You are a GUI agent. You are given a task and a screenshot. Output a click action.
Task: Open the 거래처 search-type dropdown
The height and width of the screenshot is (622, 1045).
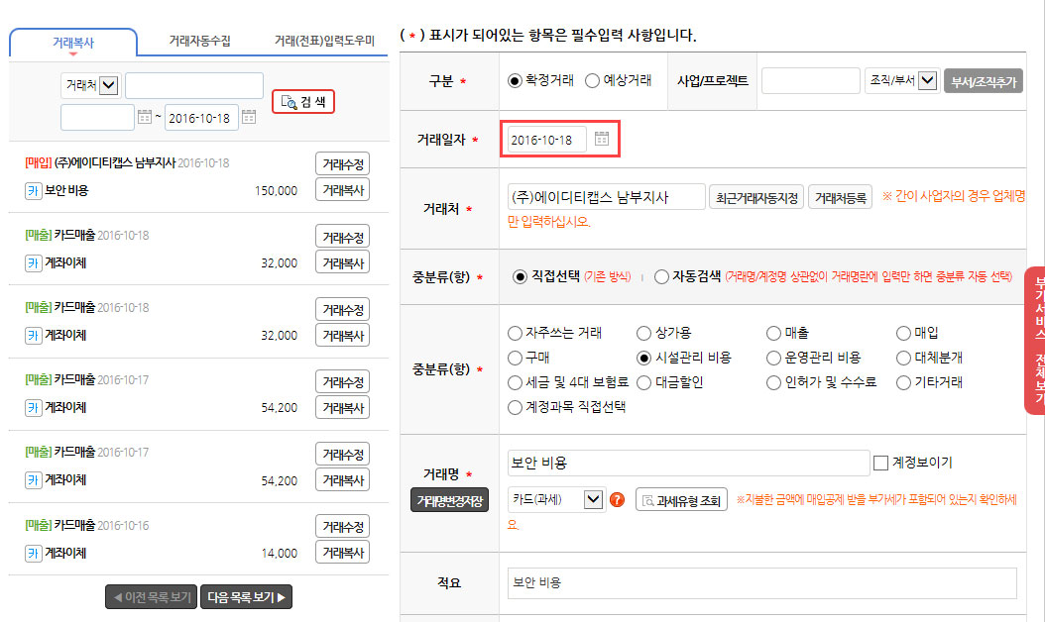click(90, 85)
